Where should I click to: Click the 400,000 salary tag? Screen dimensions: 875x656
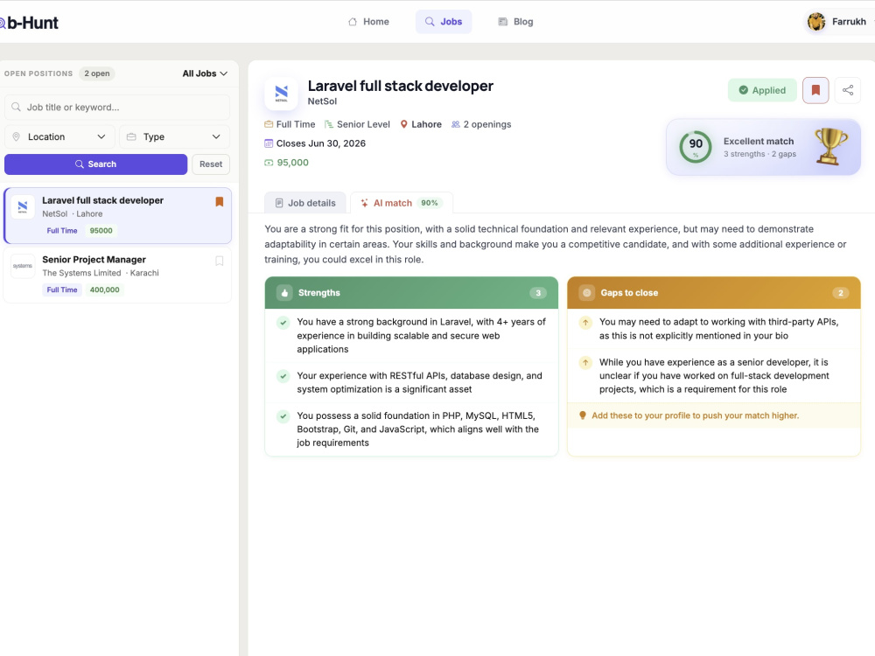[x=104, y=290]
